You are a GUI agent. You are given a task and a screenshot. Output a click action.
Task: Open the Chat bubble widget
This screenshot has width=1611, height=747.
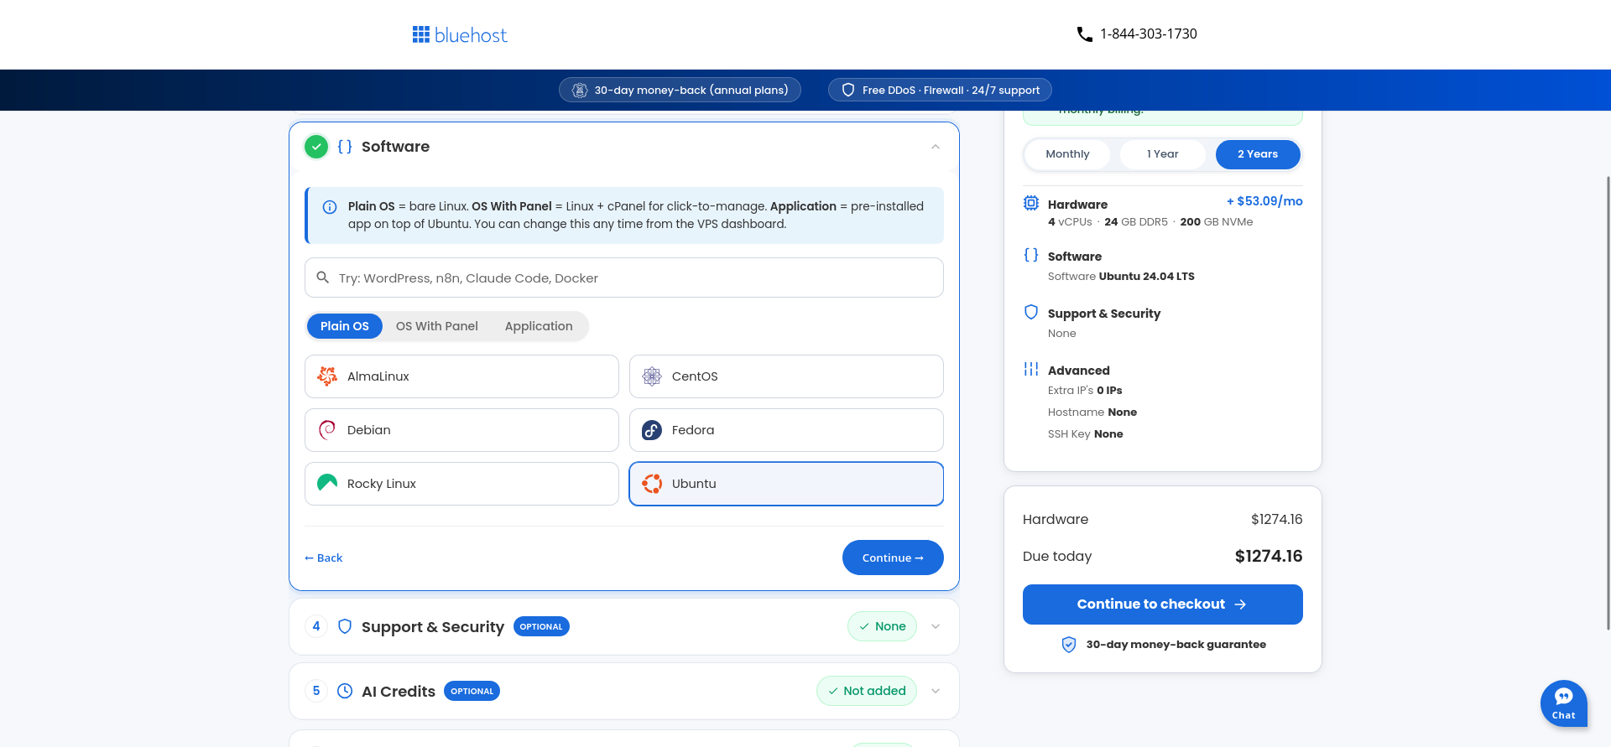click(x=1563, y=703)
